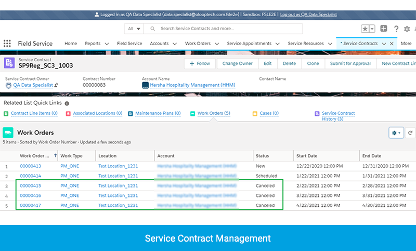Image resolution: width=416 pixels, height=251 pixels.
Task: Open Hersha Hospitality Management account name link
Action: point(192,85)
